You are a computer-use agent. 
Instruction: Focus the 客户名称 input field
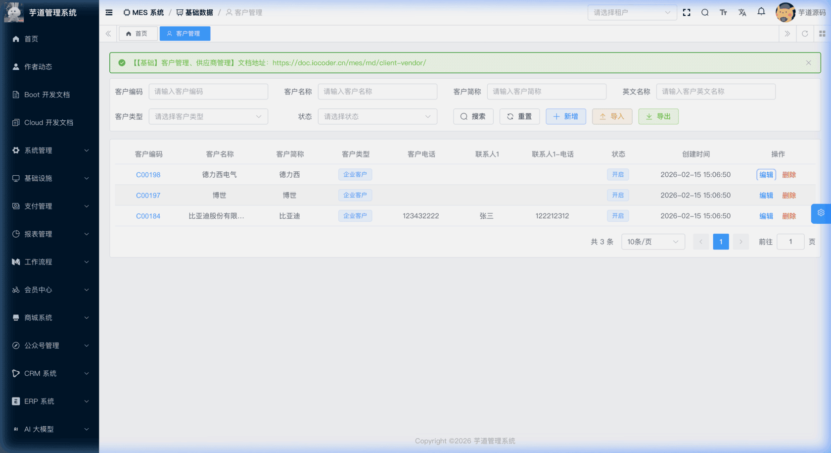[x=377, y=92]
